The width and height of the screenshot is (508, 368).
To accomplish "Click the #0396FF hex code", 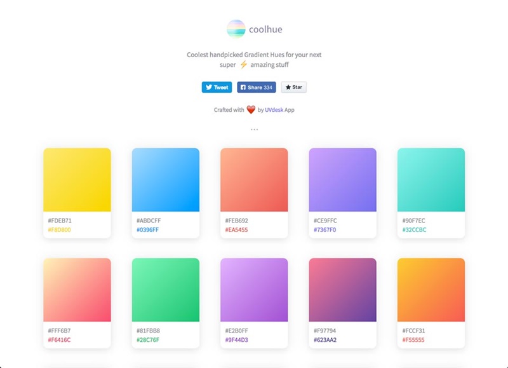I will pos(148,229).
